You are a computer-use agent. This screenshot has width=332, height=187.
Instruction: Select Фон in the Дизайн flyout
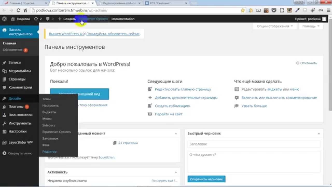[x=45, y=145]
